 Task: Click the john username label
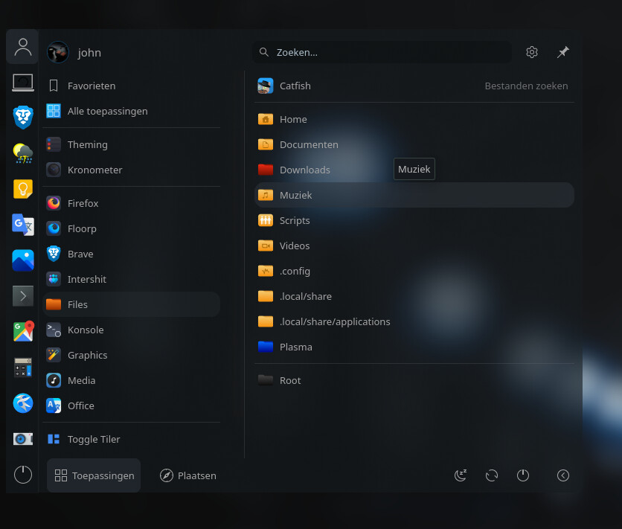[89, 52]
